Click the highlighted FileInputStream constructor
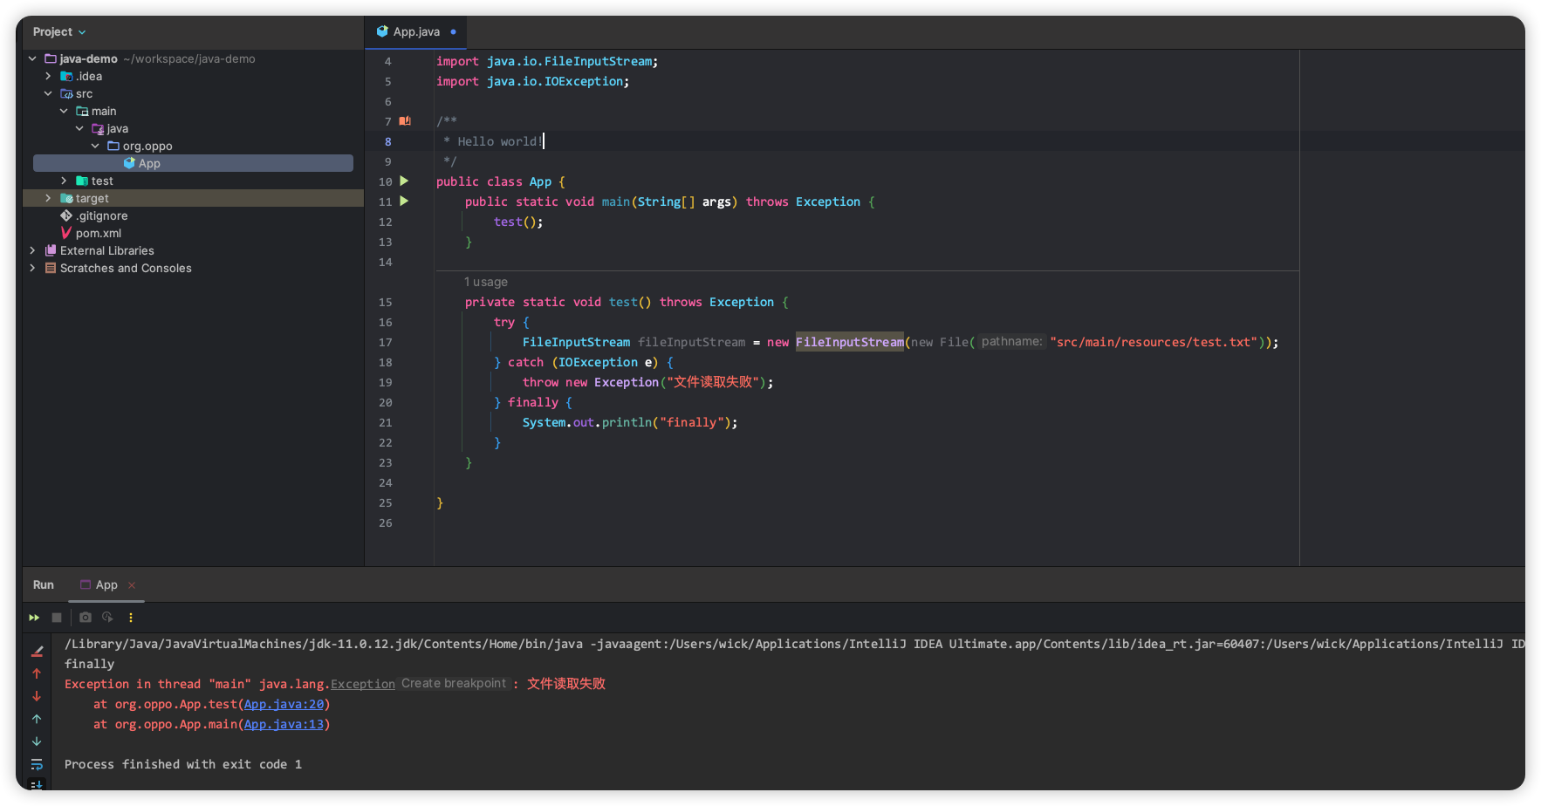This screenshot has width=1541, height=806. (x=850, y=342)
